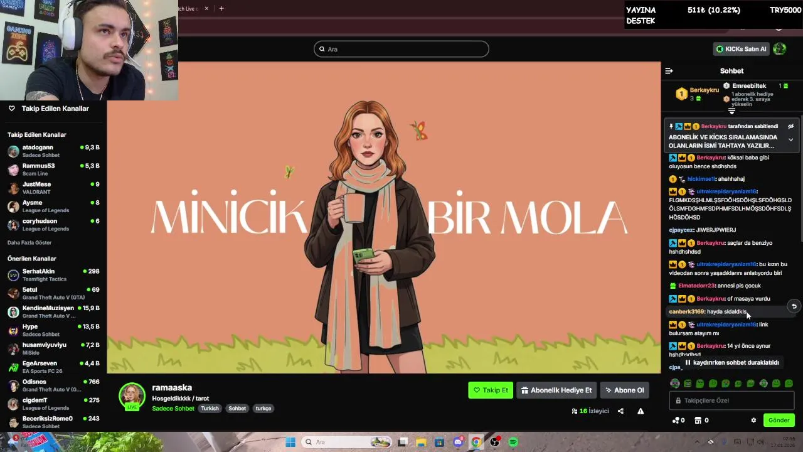The image size is (803, 452).
Task: Select the fifth emote in quick row
Action: pos(726,383)
